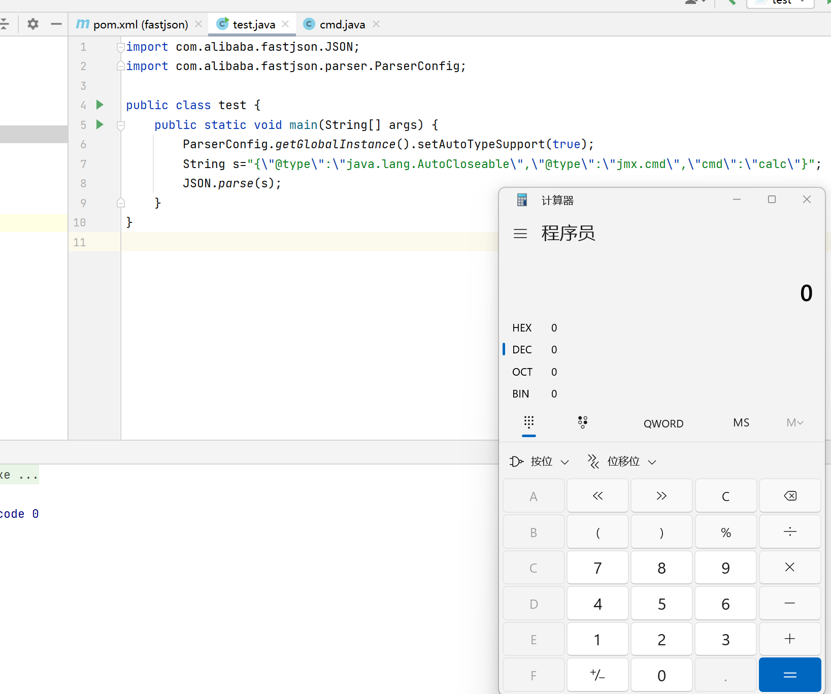Click the subtract − key
The height and width of the screenshot is (694, 831).
coord(790,604)
